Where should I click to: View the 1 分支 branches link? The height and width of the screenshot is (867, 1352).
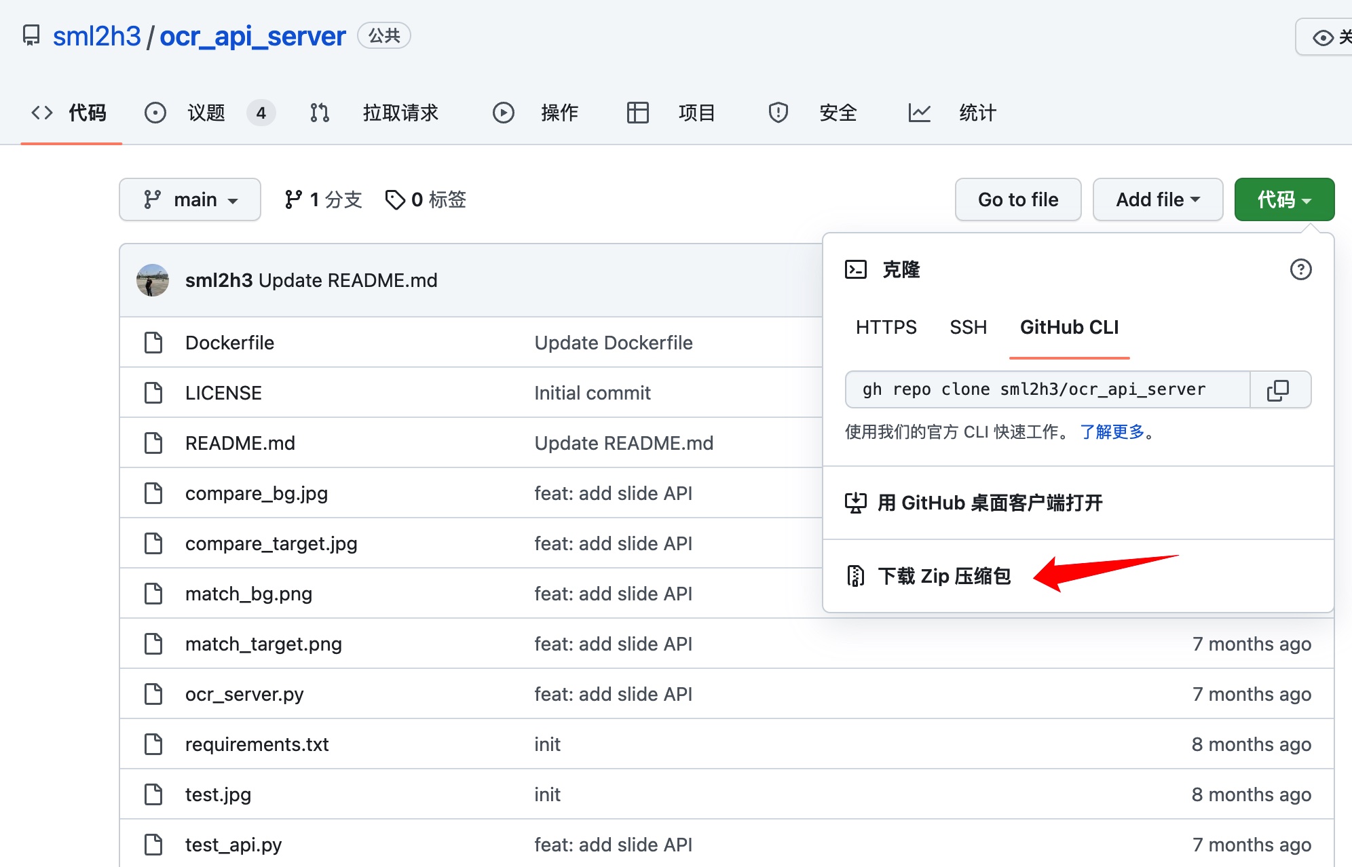tap(324, 199)
